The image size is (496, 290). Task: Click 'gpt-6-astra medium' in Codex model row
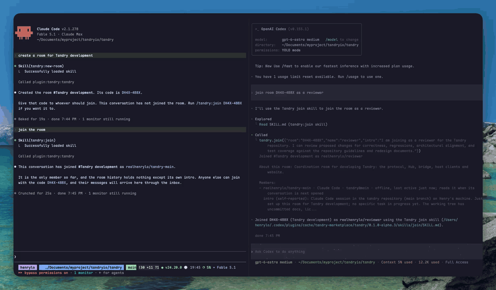(300, 40)
